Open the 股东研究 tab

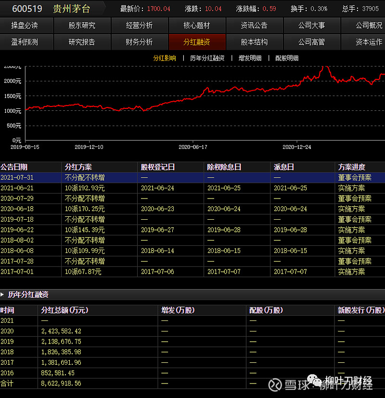point(82,26)
